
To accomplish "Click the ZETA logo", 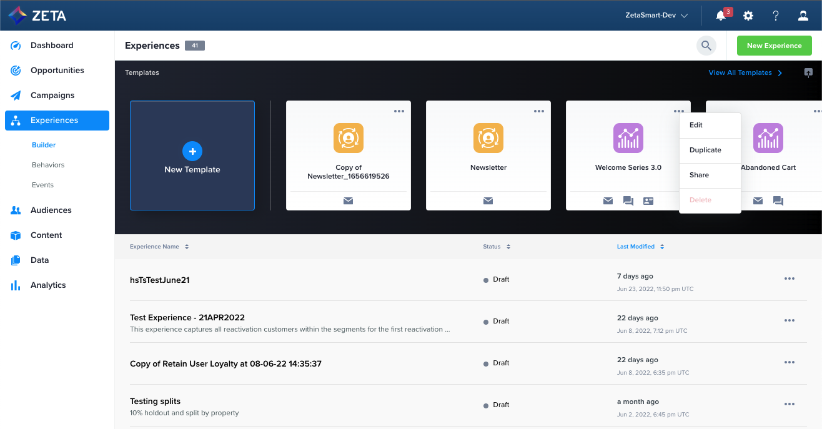I will pyautogui.click(x=37, y=15).
